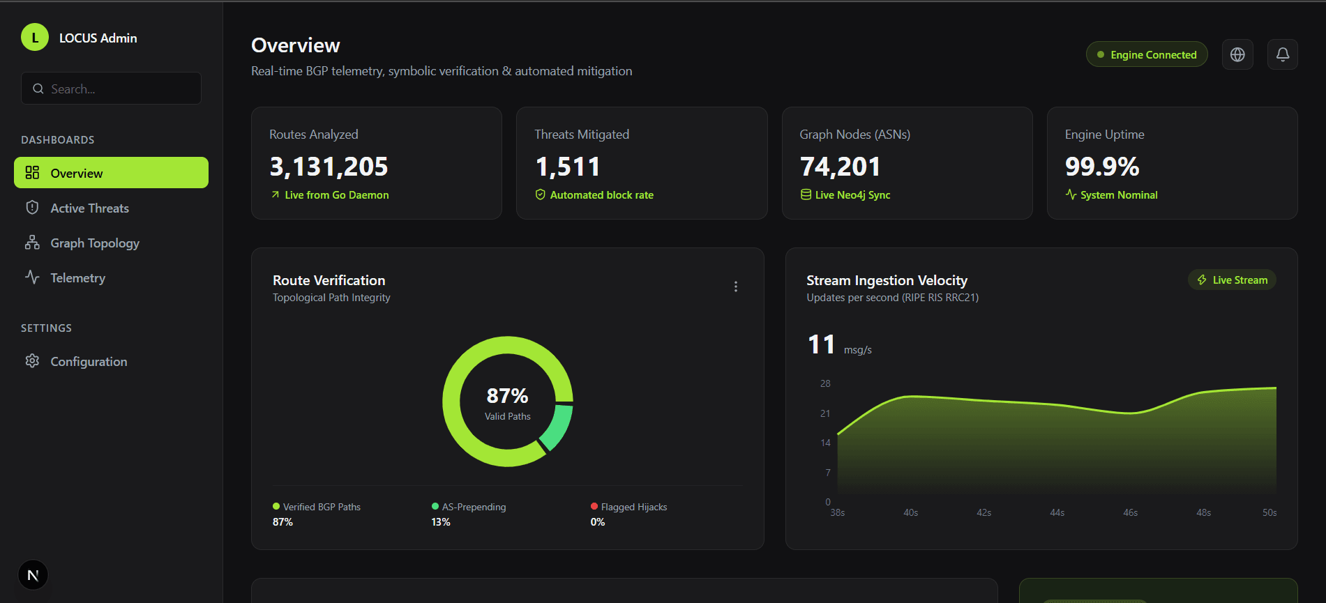Click the LOCUS Admin avatar logo

point(35,38)
